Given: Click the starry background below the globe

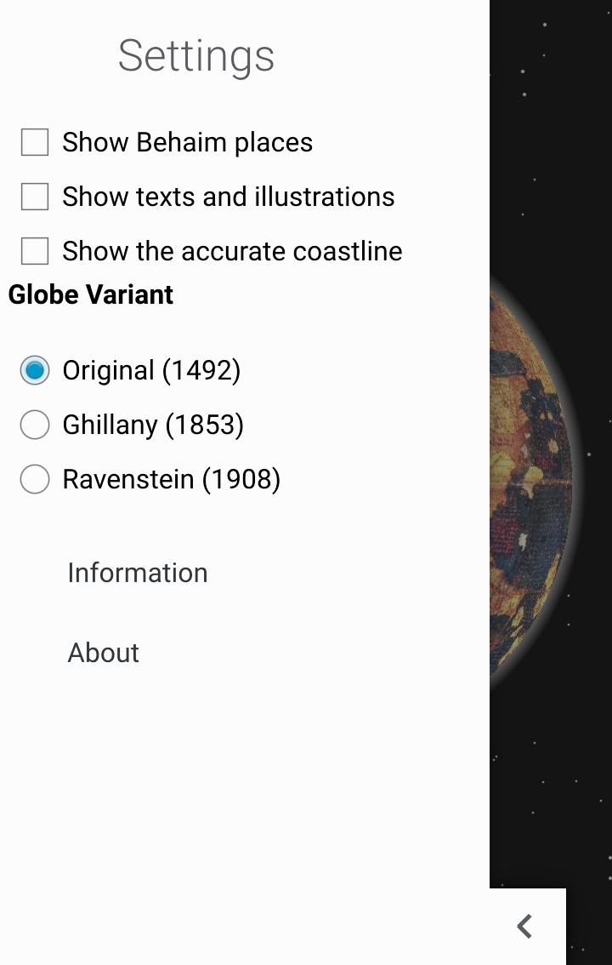Looking at the screenshot, I should click(x=552, y=791).
